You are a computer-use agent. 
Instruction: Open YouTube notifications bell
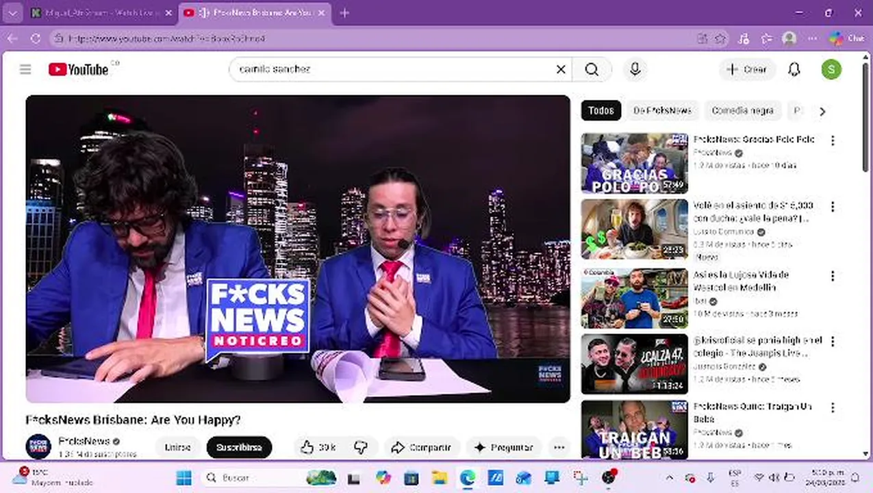[x=794, y=69]
